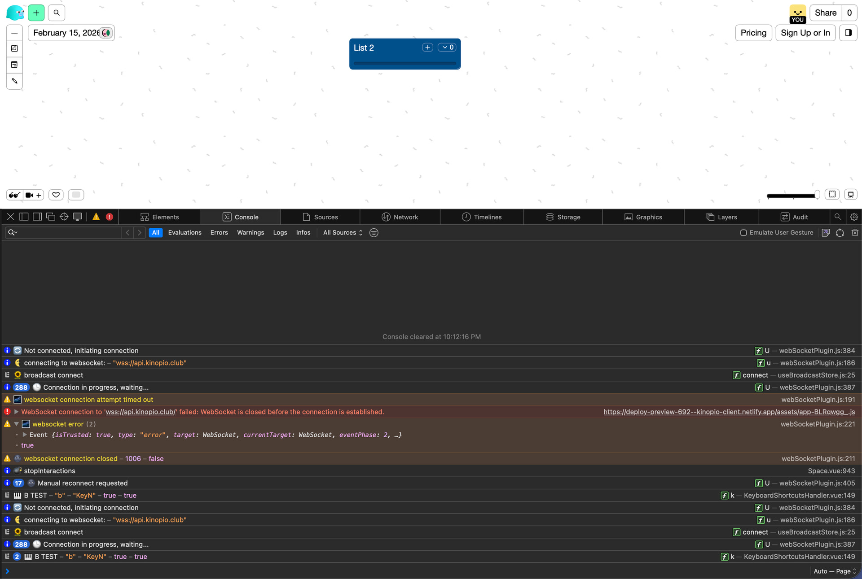The height and width of the screenshot is (579, 862).
Task: Adjust the zoom slider on canvas
Action: (x=816, y=195)
